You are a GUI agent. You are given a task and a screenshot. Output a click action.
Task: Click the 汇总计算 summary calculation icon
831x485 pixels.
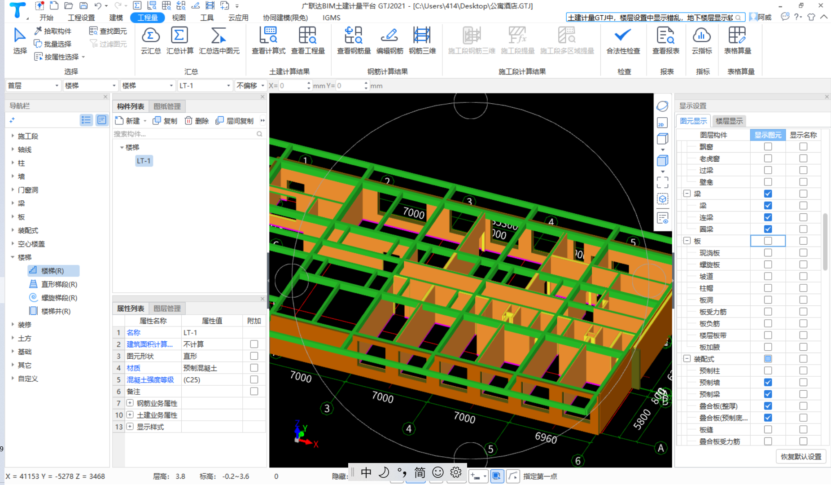point(179,35)
